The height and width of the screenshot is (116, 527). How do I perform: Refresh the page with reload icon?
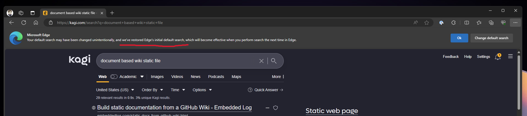click(x=24, y=23)
